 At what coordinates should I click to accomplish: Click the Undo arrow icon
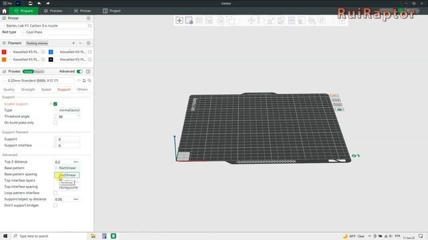click(39, 3)
